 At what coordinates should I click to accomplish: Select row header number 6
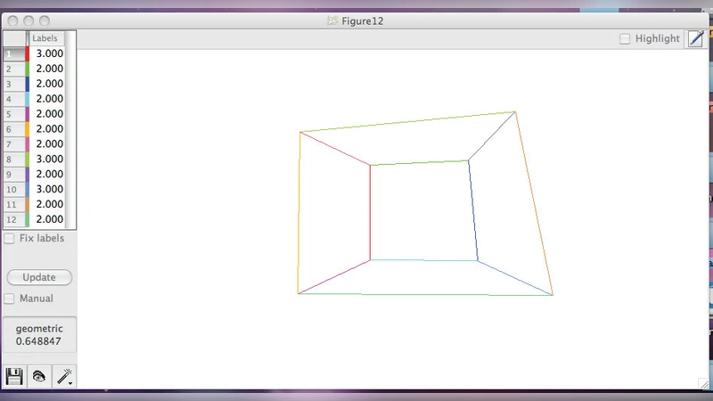(x=14, y=128)
